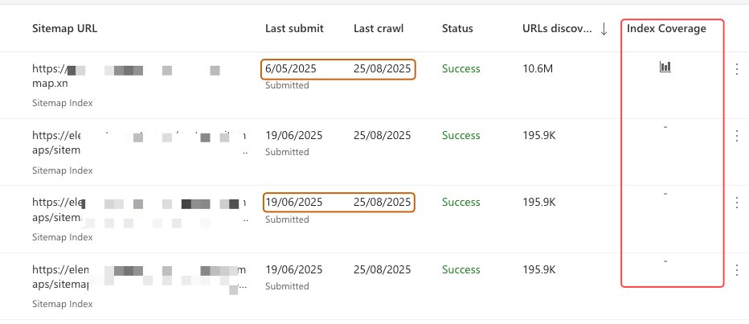749x324 pixels.
Task: Toggle sort arrow next to URLs discovered
Action: click(x=604, y=29)
